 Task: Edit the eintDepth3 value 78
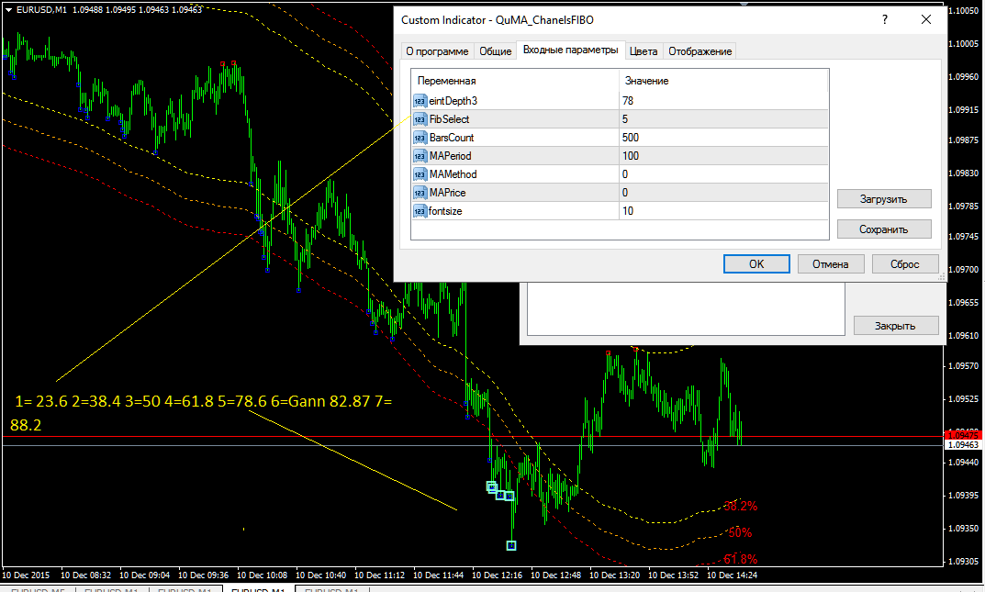tap(723, 100)
